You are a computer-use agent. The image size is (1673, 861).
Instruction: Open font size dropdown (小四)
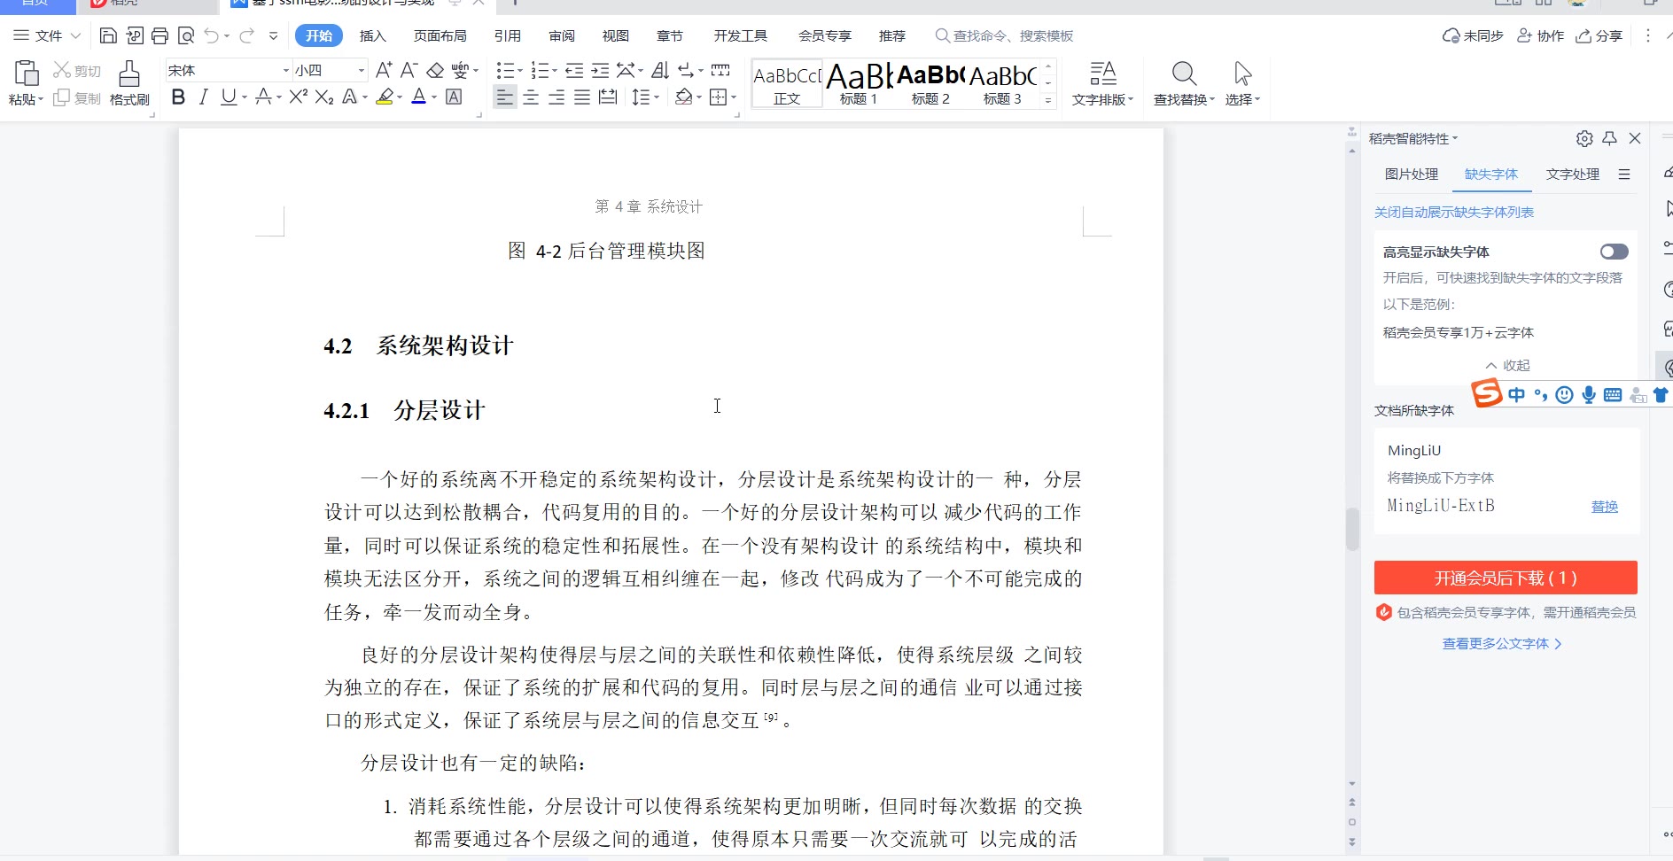(x=362, y=70)
